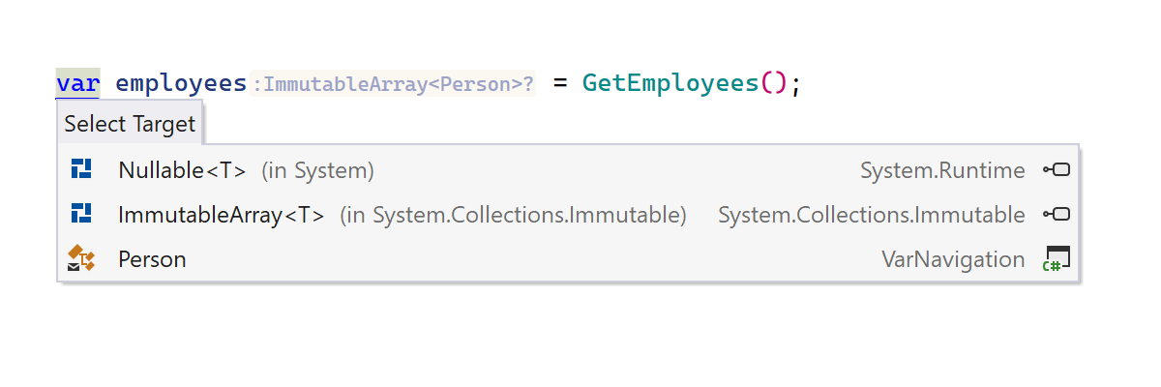Click the assembly icon beside System.Collections.Immutable
Image resolution: width=1161 pixels, height=387 pixels.
tap(1056, 214)
